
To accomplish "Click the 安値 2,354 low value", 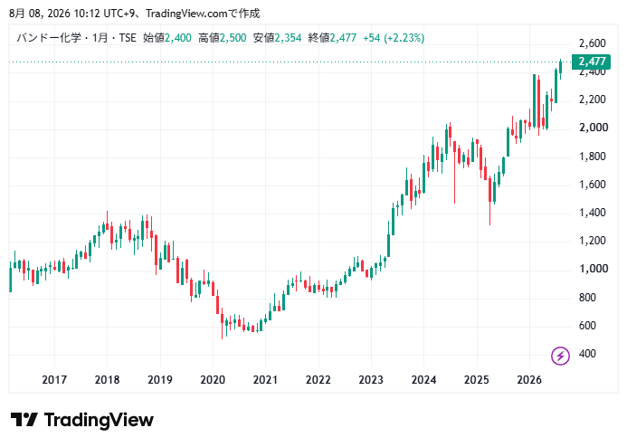I will click(277, 38).
